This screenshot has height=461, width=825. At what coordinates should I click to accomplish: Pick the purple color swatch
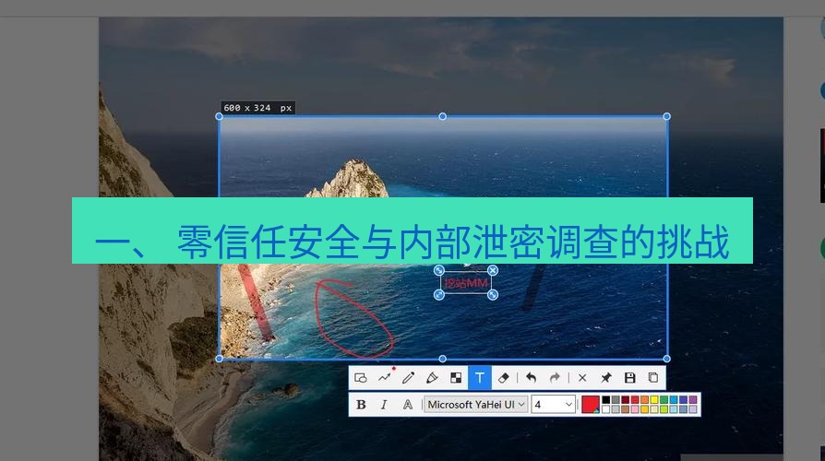point(693,399)
